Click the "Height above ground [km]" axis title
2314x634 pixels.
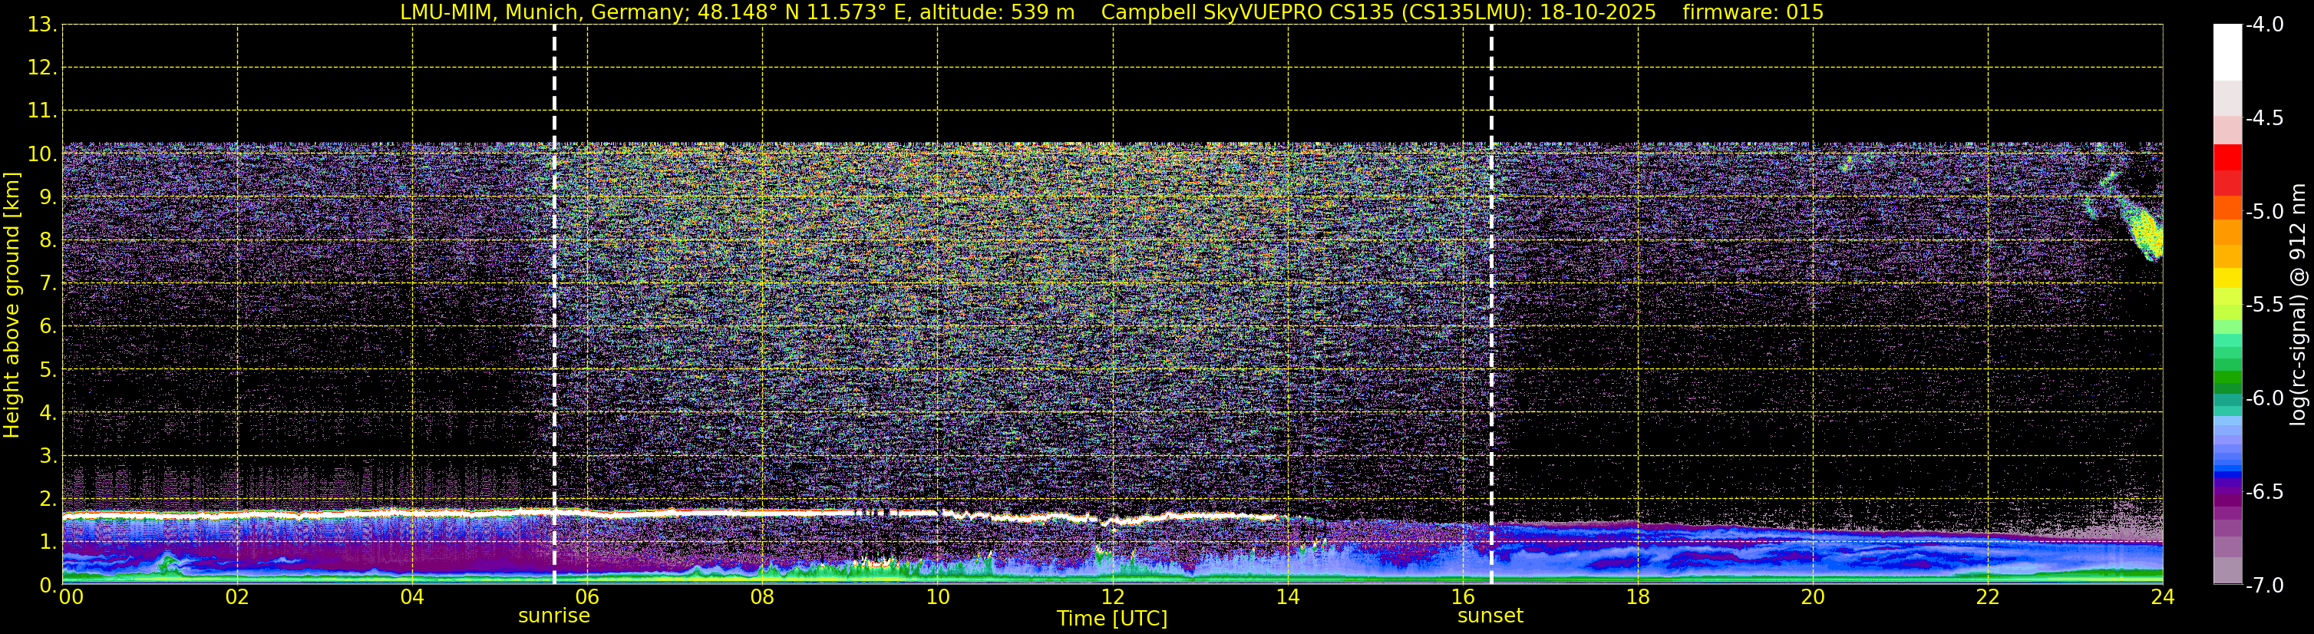(12, 305)
